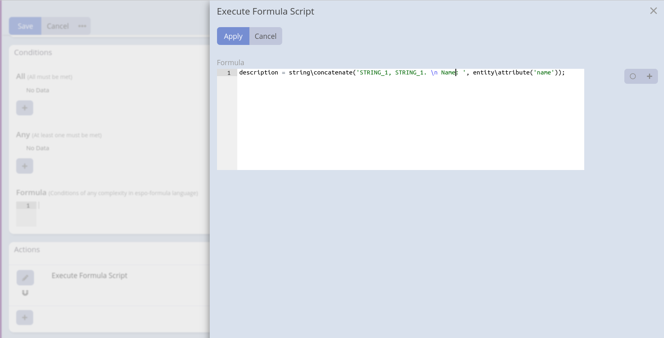The height and width of the screenshot is (338, 664).
Task: Place cursor on 'description' in the formula
Action: (x=258, y=72)
